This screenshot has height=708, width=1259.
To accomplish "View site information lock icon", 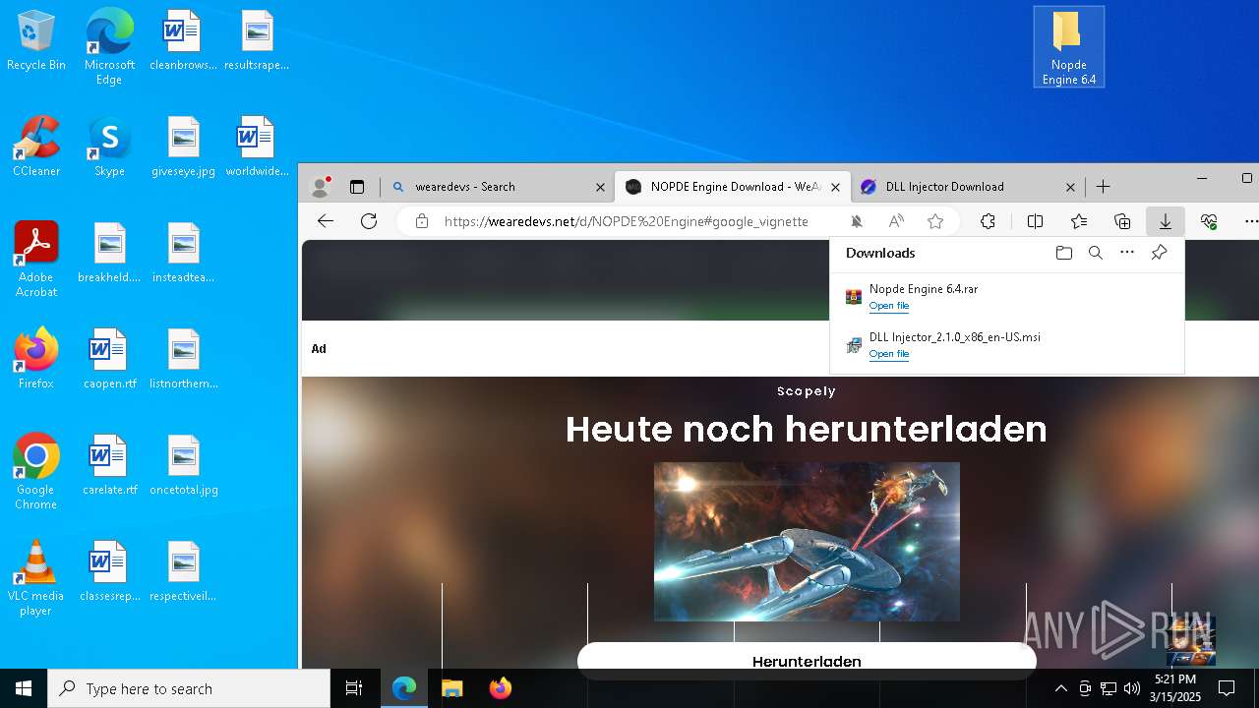I will 421,221.
